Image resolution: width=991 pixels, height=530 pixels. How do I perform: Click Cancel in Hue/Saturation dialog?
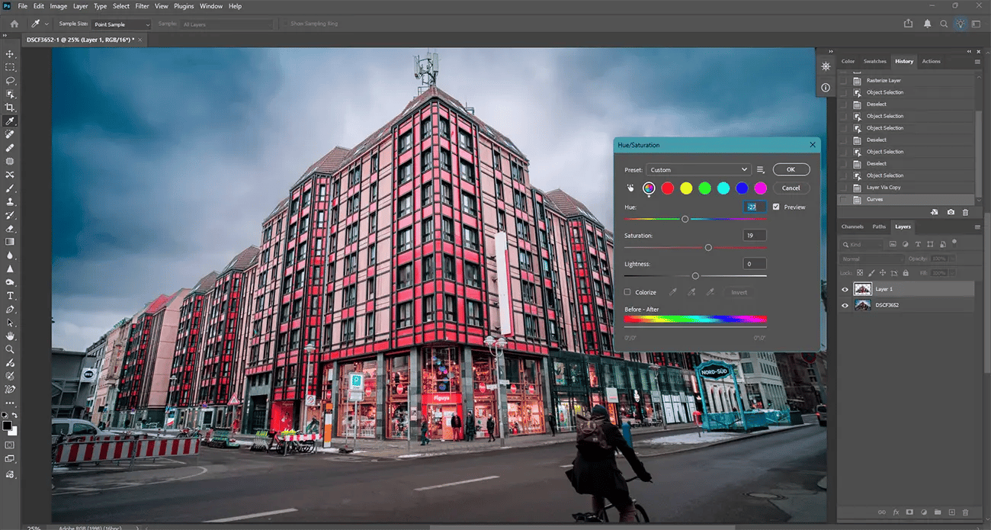(x=791, y=188)
